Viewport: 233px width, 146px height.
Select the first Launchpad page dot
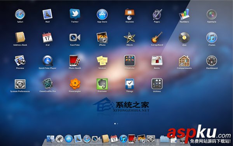coord(115,123)
